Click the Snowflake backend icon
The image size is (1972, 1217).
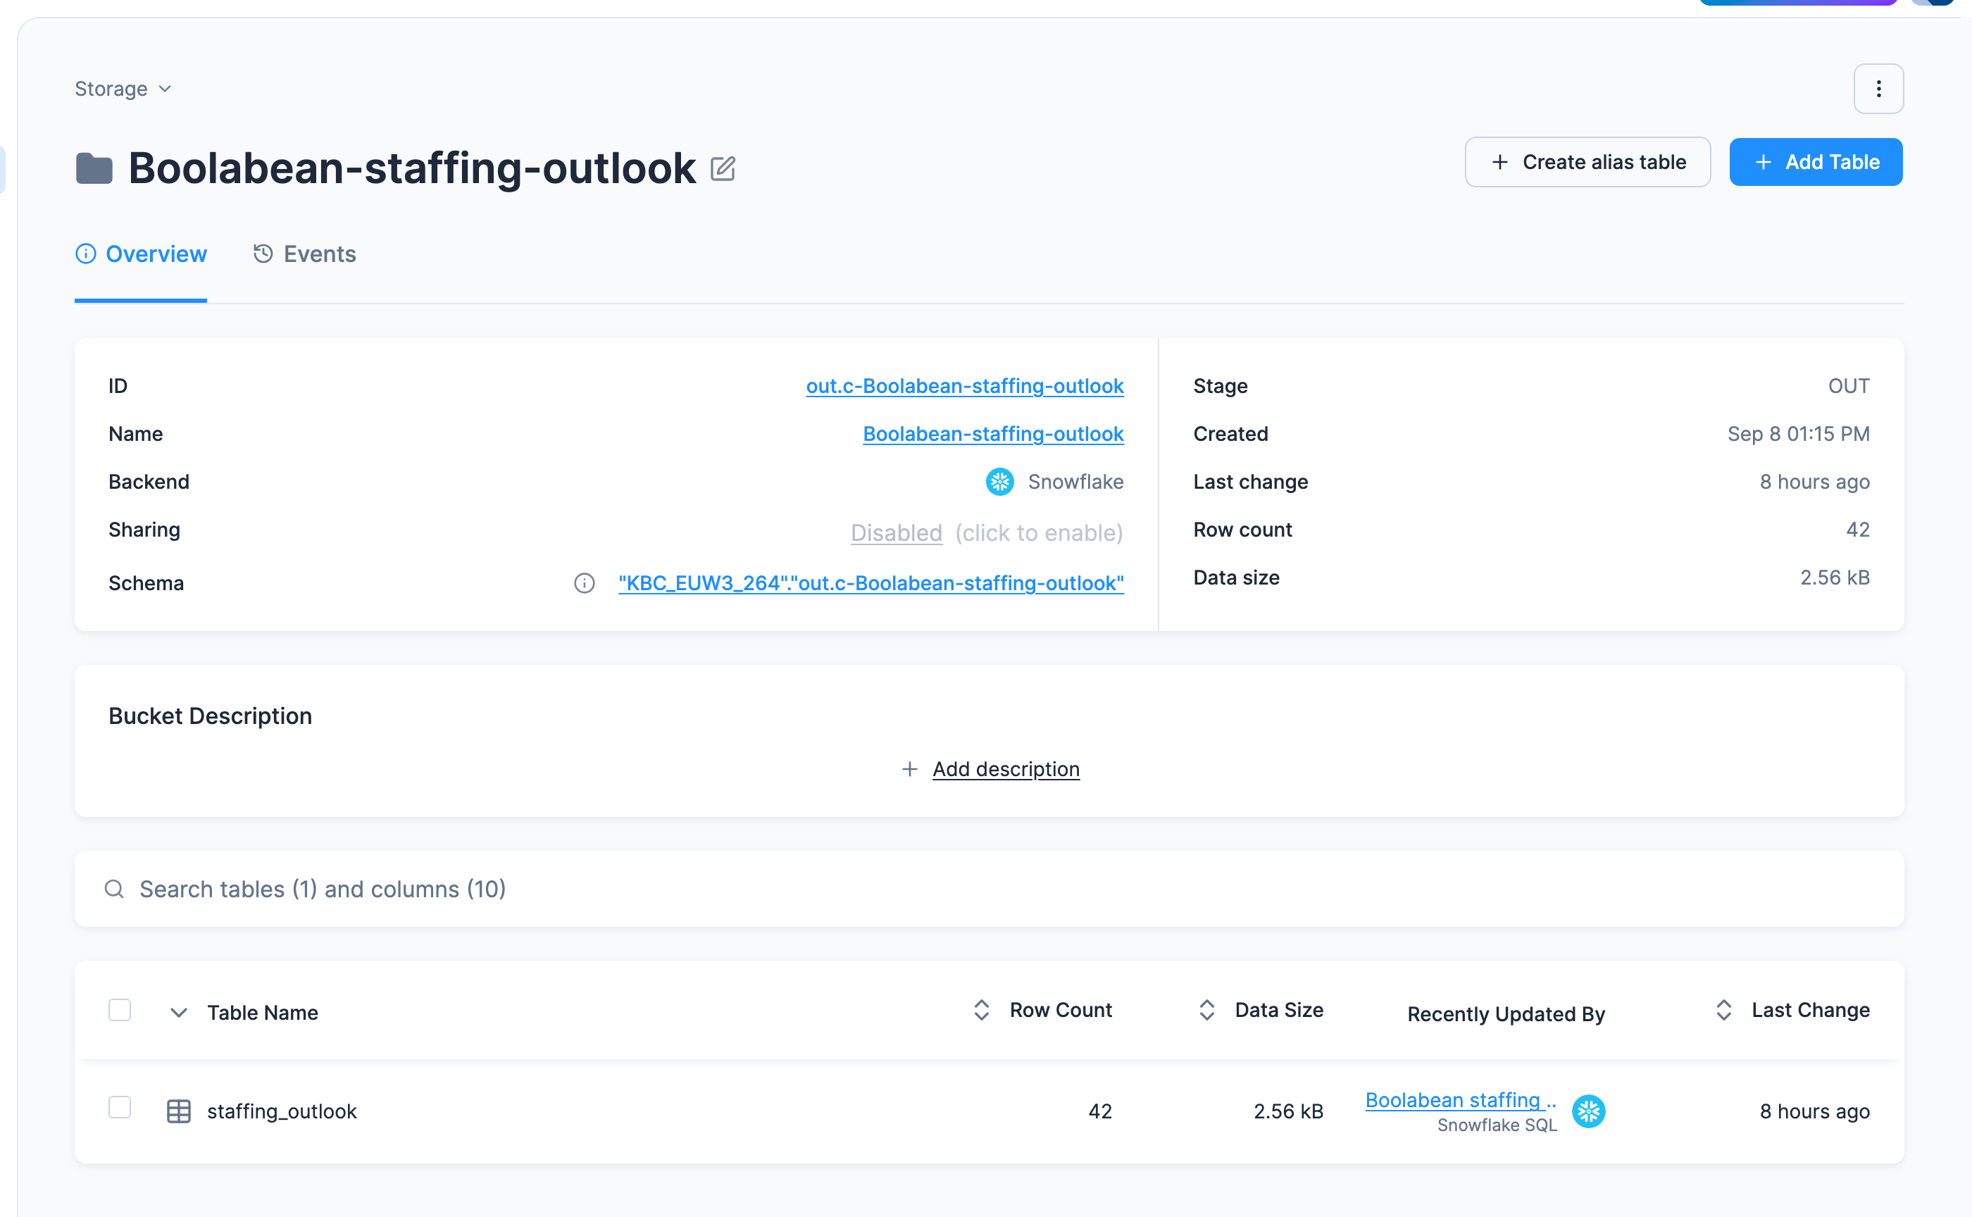[x=999, y=481]
